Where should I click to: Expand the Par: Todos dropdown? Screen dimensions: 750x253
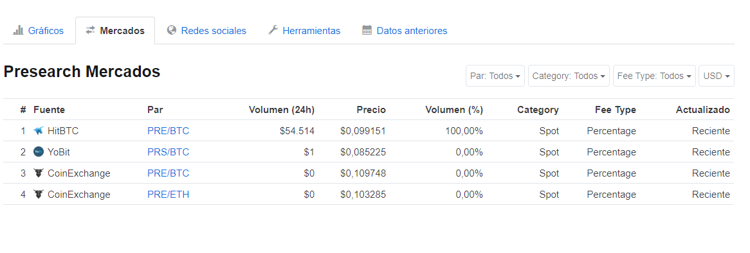[495, 76]
